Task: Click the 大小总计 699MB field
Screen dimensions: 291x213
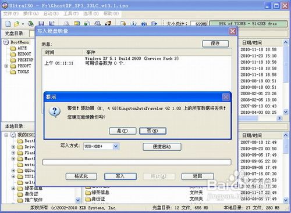Action: click(199, 24)
